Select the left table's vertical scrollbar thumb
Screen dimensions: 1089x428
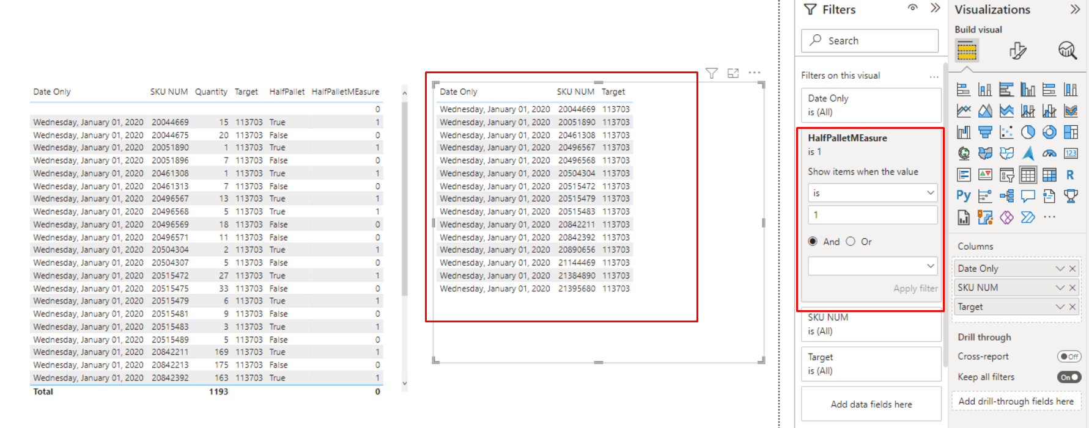(x=404, y=198)
